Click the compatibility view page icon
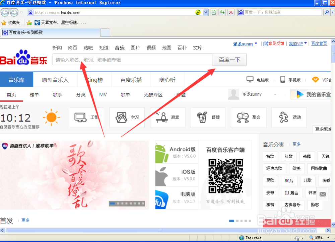Viewport: 335px width, 242px height. pyautogui.click(x=214, y=12)
